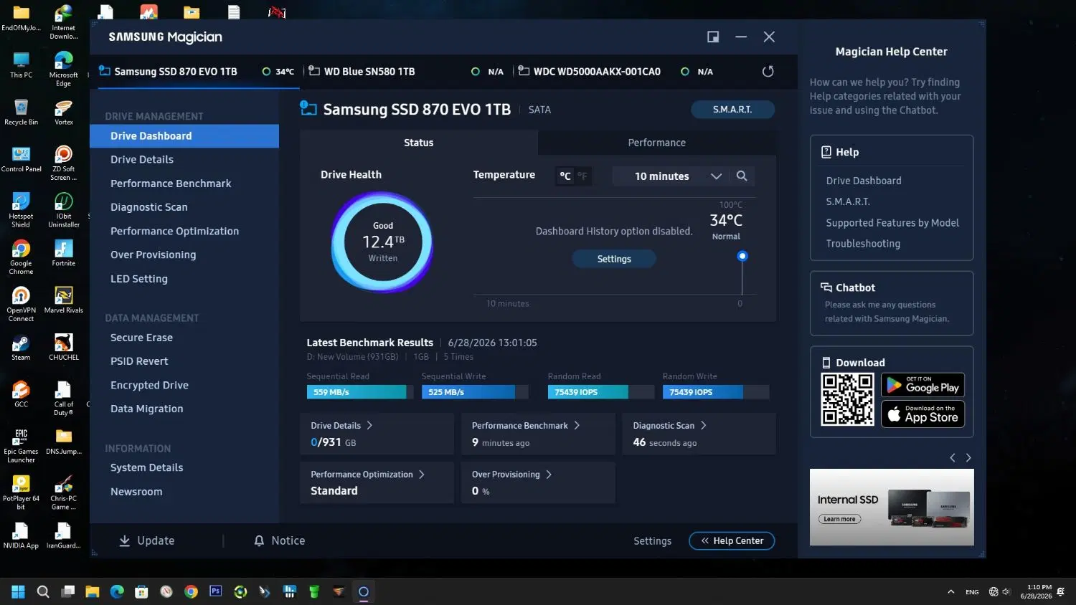1076x605 pixels.
Task: Show the next Help Center banner
Action: (968, 457)
